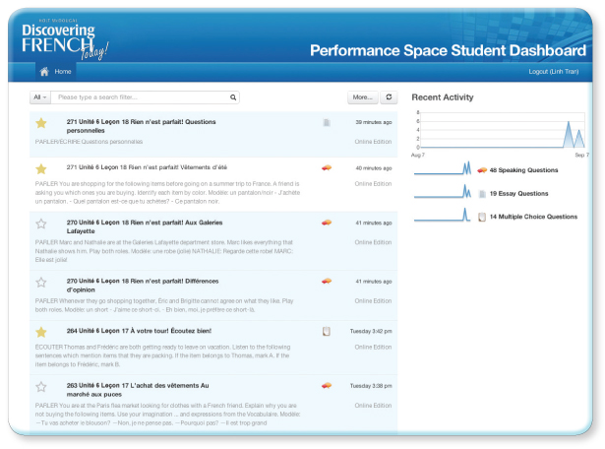Open the More... button

click(362, 97)
